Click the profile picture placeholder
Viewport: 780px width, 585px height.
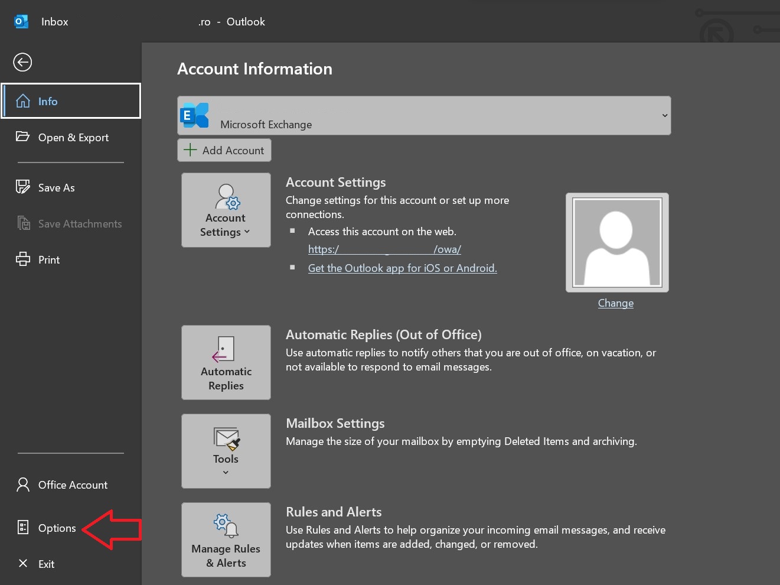click(617, 242)
